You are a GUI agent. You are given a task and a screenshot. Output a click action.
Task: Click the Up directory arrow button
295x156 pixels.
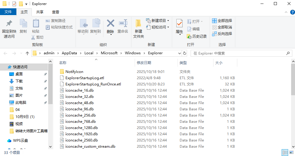27,53
